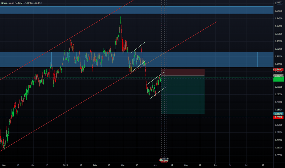Click the 0.71500 price axis label

click(x=279, y=64)
